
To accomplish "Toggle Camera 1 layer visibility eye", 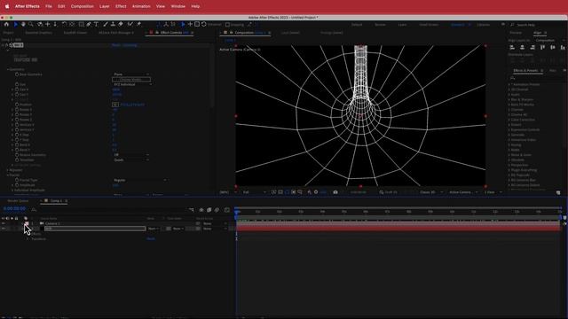I will click(4, 223).
